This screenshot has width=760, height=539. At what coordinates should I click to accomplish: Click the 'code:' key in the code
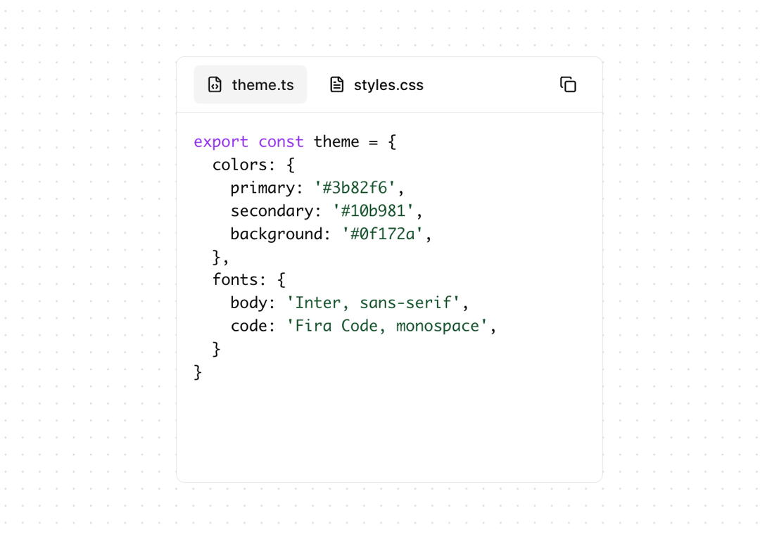(253, 326)
